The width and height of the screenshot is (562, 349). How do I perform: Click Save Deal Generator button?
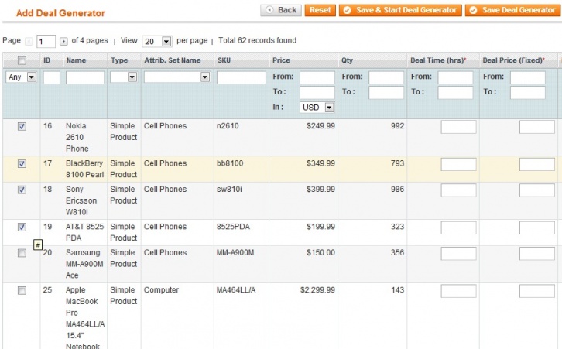click(513, 10)
